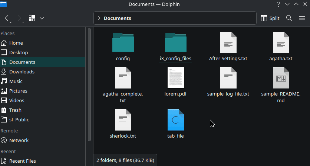Open the hamburger menu
Screen dimensions: 310x166
tap(301, 18)
